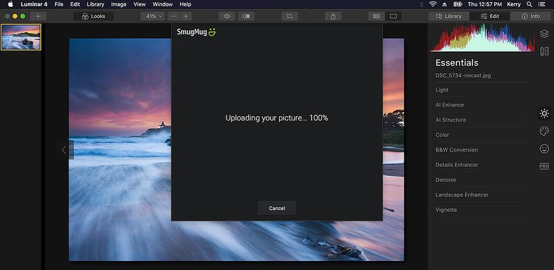Image resolution: width=554 pixels, height=270 pixels.
Task: Open the 41% zoom level dropdown
Action: coord(152,16)
